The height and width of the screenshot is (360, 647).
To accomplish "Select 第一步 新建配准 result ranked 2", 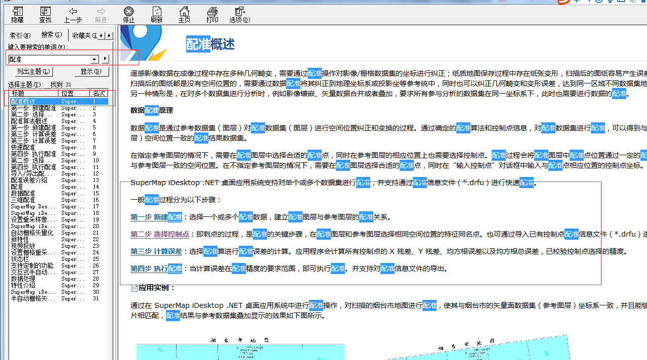I will click(59, 108).
